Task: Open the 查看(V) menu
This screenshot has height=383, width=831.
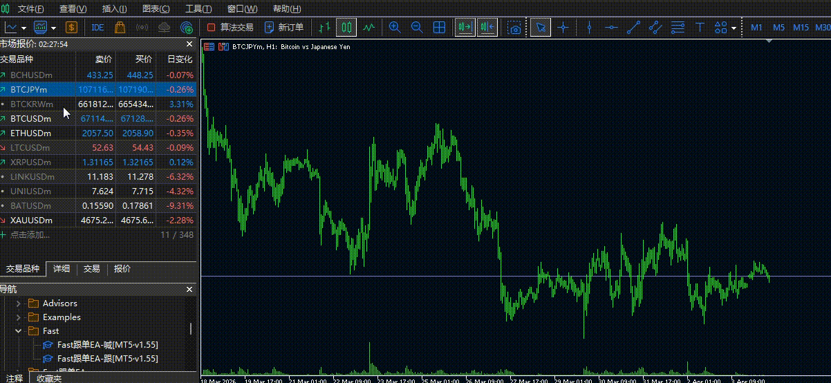Action: point(73,9)
